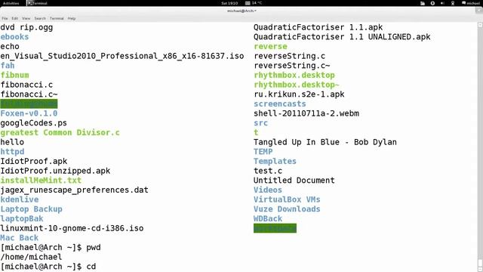Open the Terminal menu

tap(57, 18)
